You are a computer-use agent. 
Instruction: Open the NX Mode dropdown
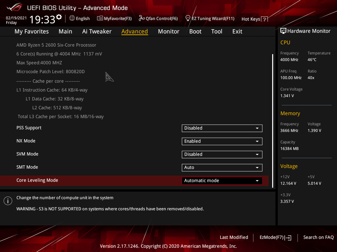(222, 141)
